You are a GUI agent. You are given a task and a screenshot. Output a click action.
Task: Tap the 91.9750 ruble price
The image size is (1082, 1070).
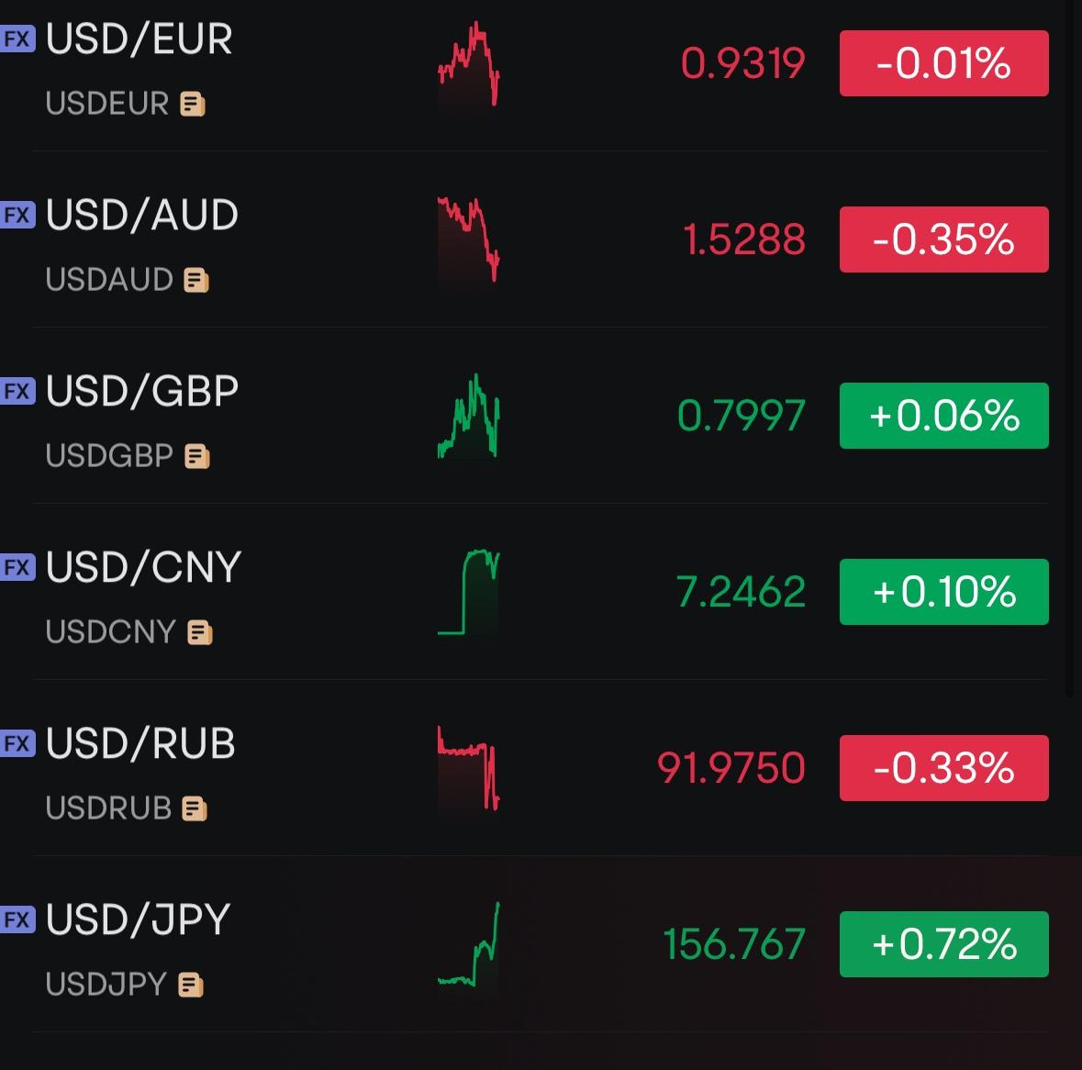pyautogui.click(x=731, y=768)
